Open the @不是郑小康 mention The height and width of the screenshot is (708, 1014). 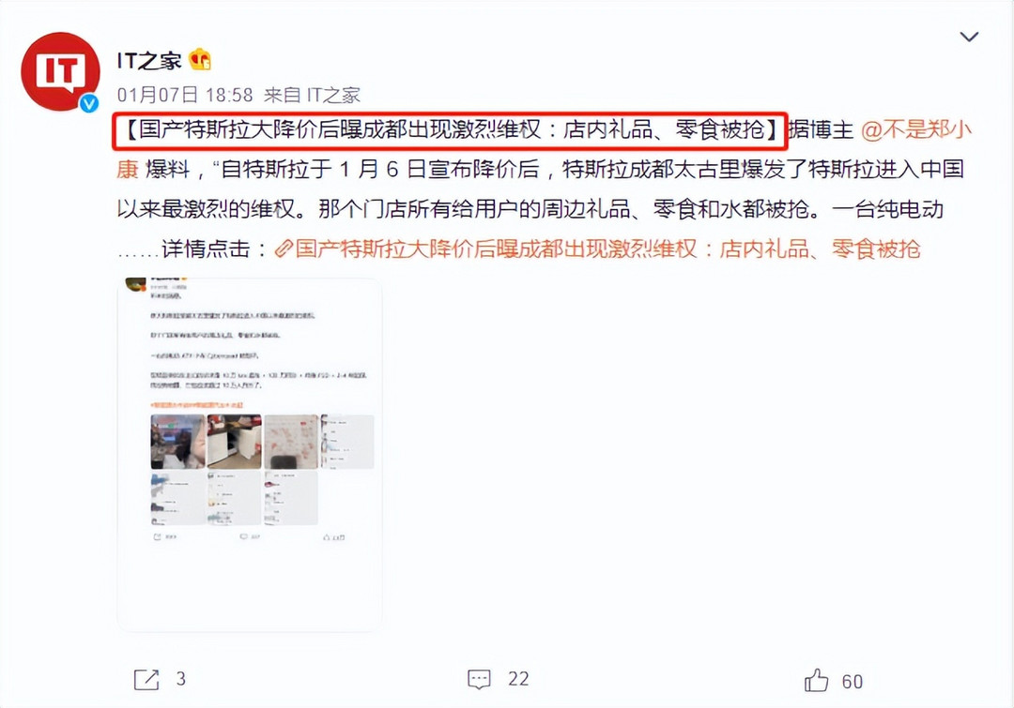point(916,130)
